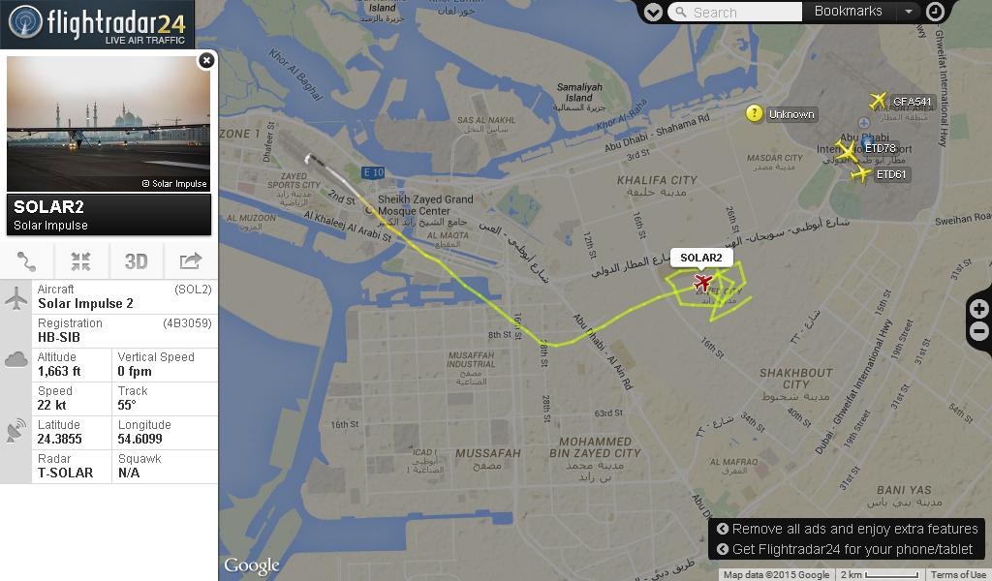The height and width of the screenshot is (581, 992).
Task: Zoom out the map
Action: (978, 330)
